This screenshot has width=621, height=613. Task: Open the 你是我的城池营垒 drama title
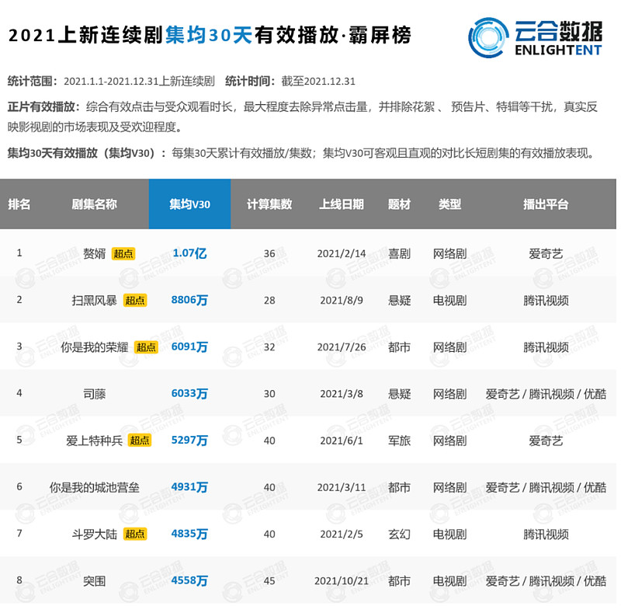[94, 487]
